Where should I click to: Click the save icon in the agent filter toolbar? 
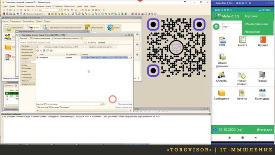point(51,51)
